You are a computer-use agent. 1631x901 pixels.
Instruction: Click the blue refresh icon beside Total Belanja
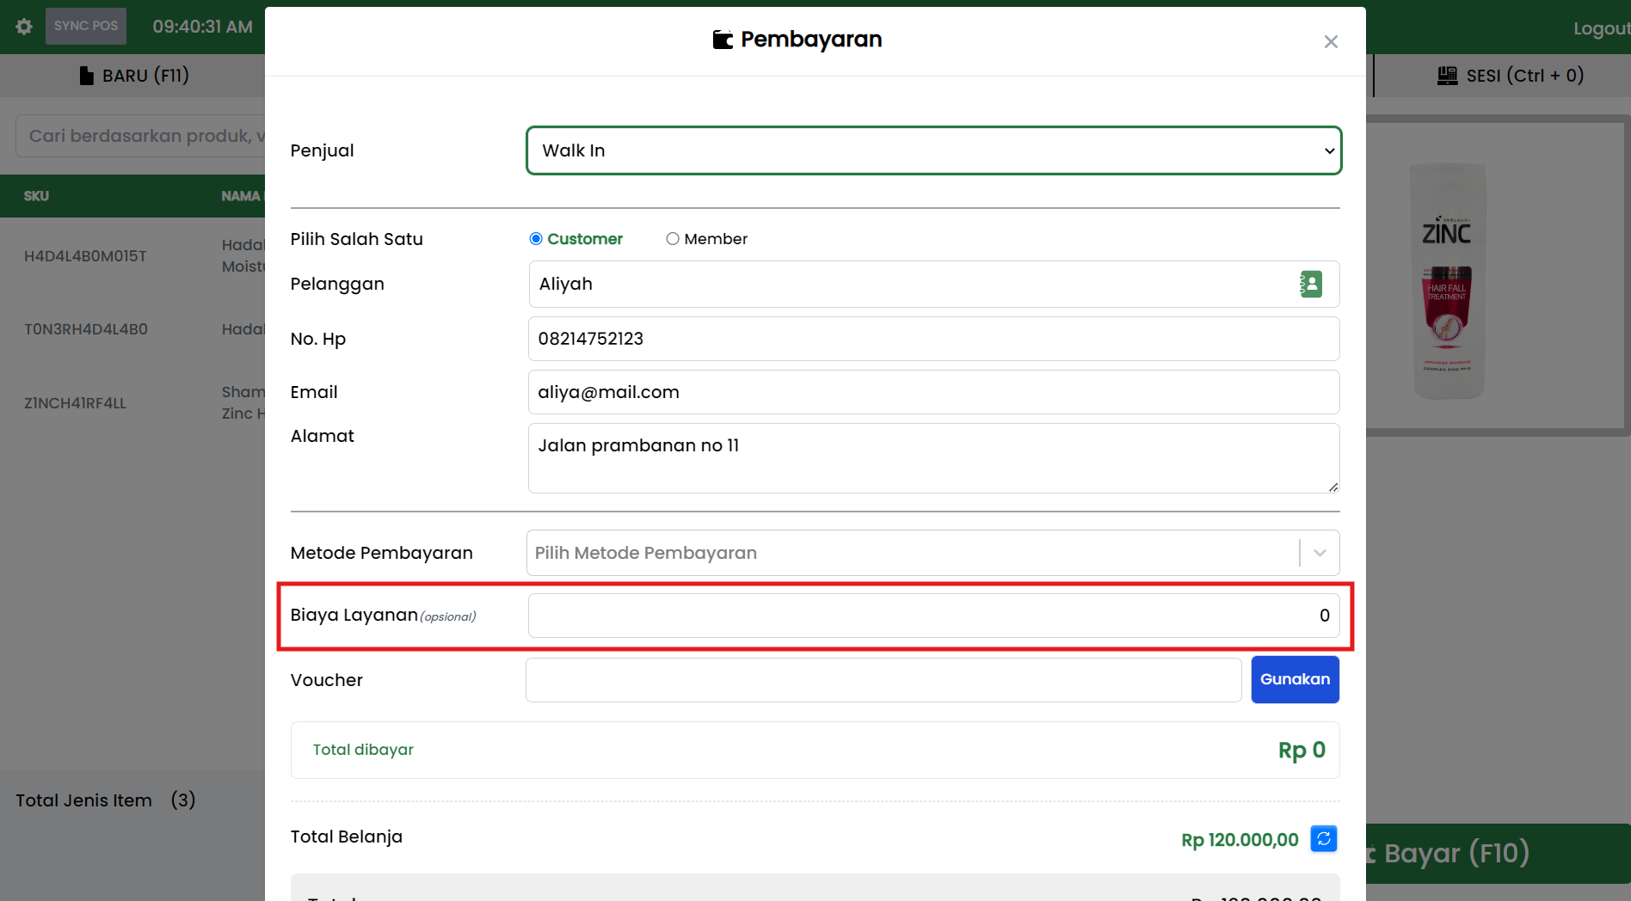[1323, 838]
